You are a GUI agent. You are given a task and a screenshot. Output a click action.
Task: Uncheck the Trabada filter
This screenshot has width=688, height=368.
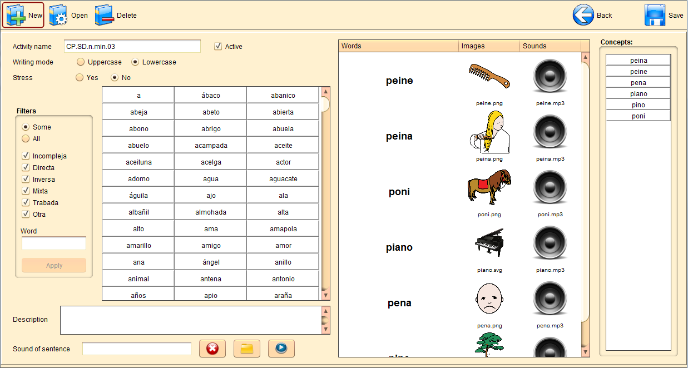[26, 202]
